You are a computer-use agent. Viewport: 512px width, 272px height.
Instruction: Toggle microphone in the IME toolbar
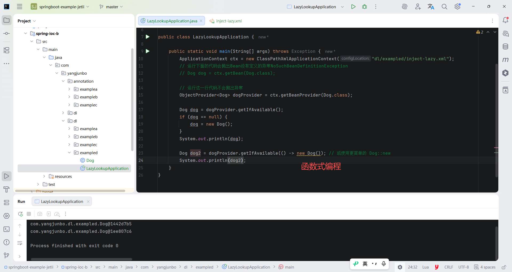(x=384, y=264)
